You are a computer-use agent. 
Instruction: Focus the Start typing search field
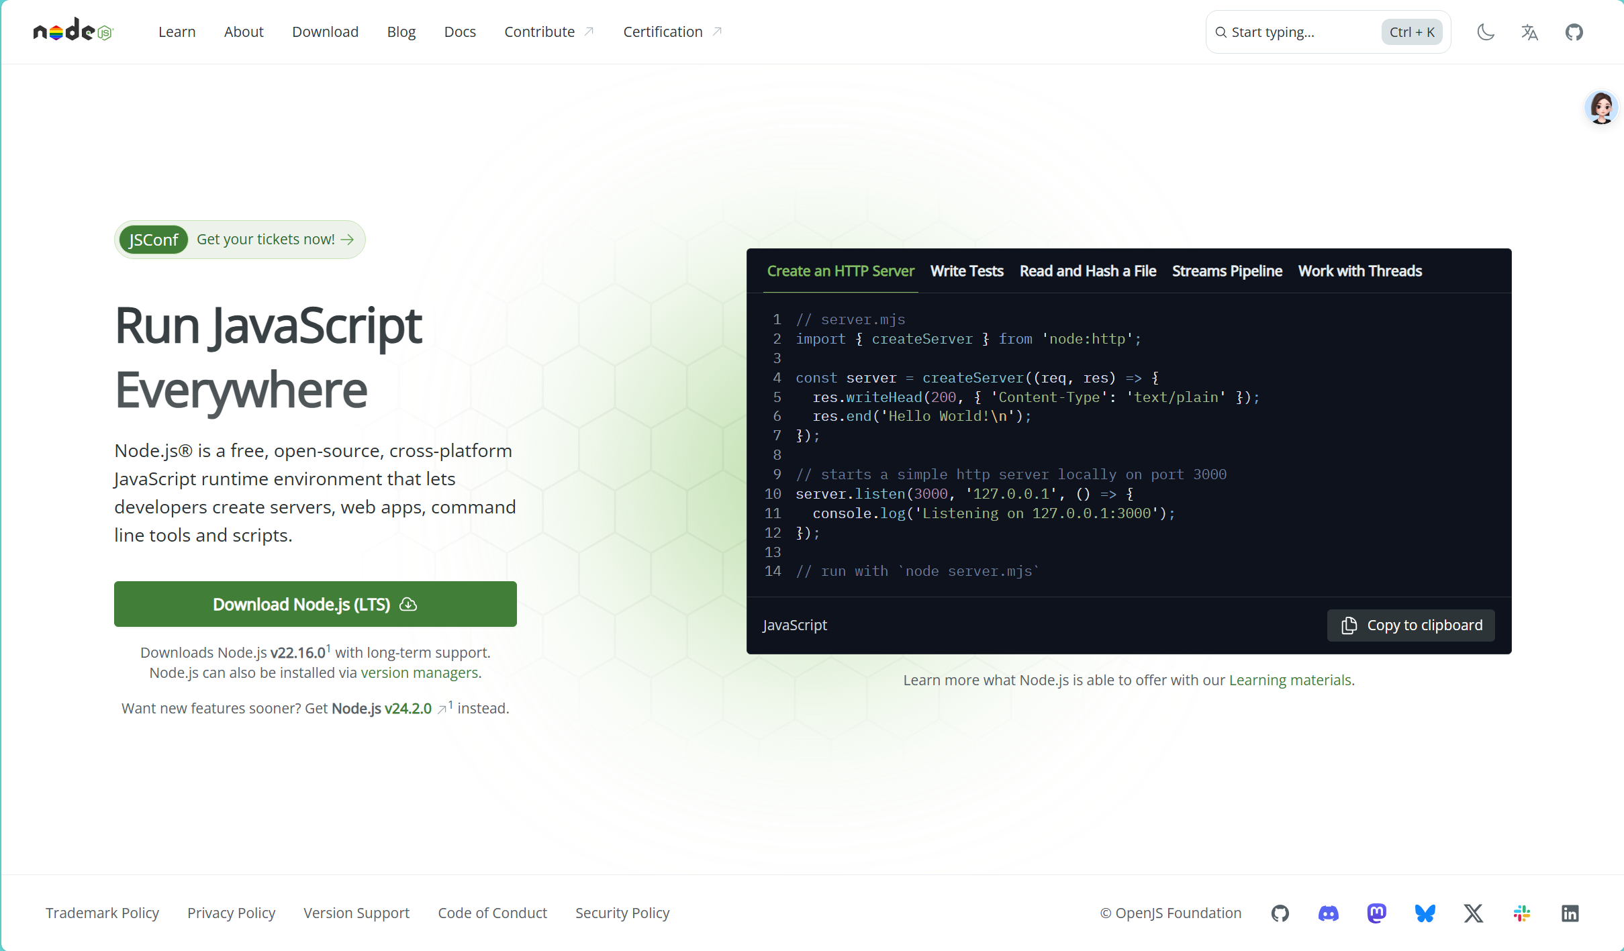pos(1328,32)
